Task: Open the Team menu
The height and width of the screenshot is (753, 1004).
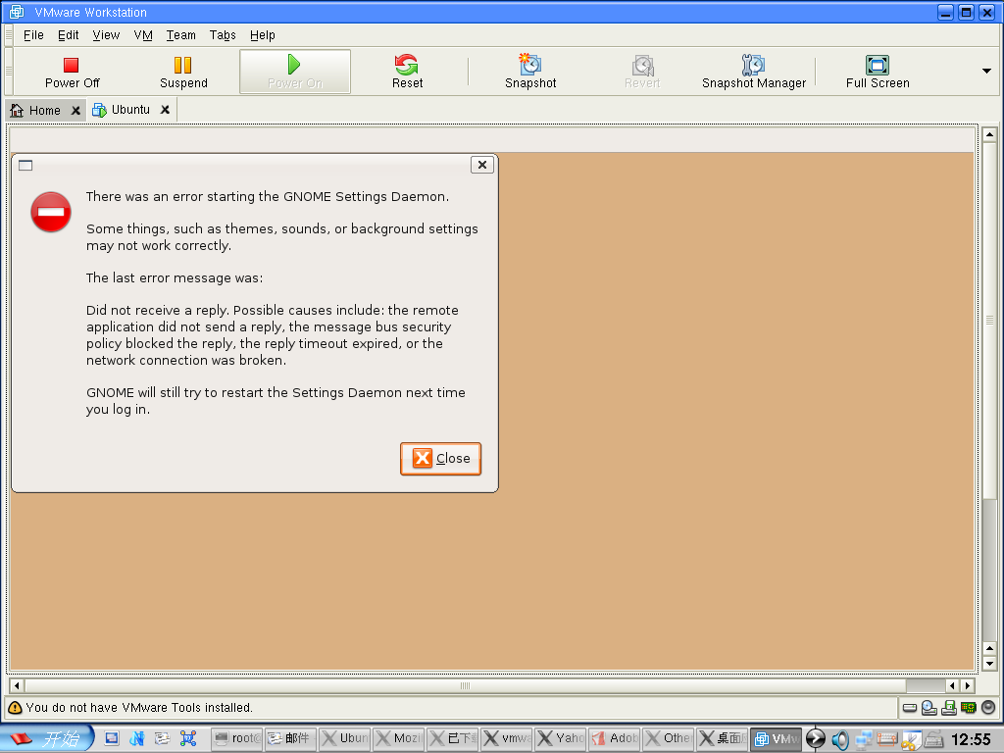Action: click(180, 35)
